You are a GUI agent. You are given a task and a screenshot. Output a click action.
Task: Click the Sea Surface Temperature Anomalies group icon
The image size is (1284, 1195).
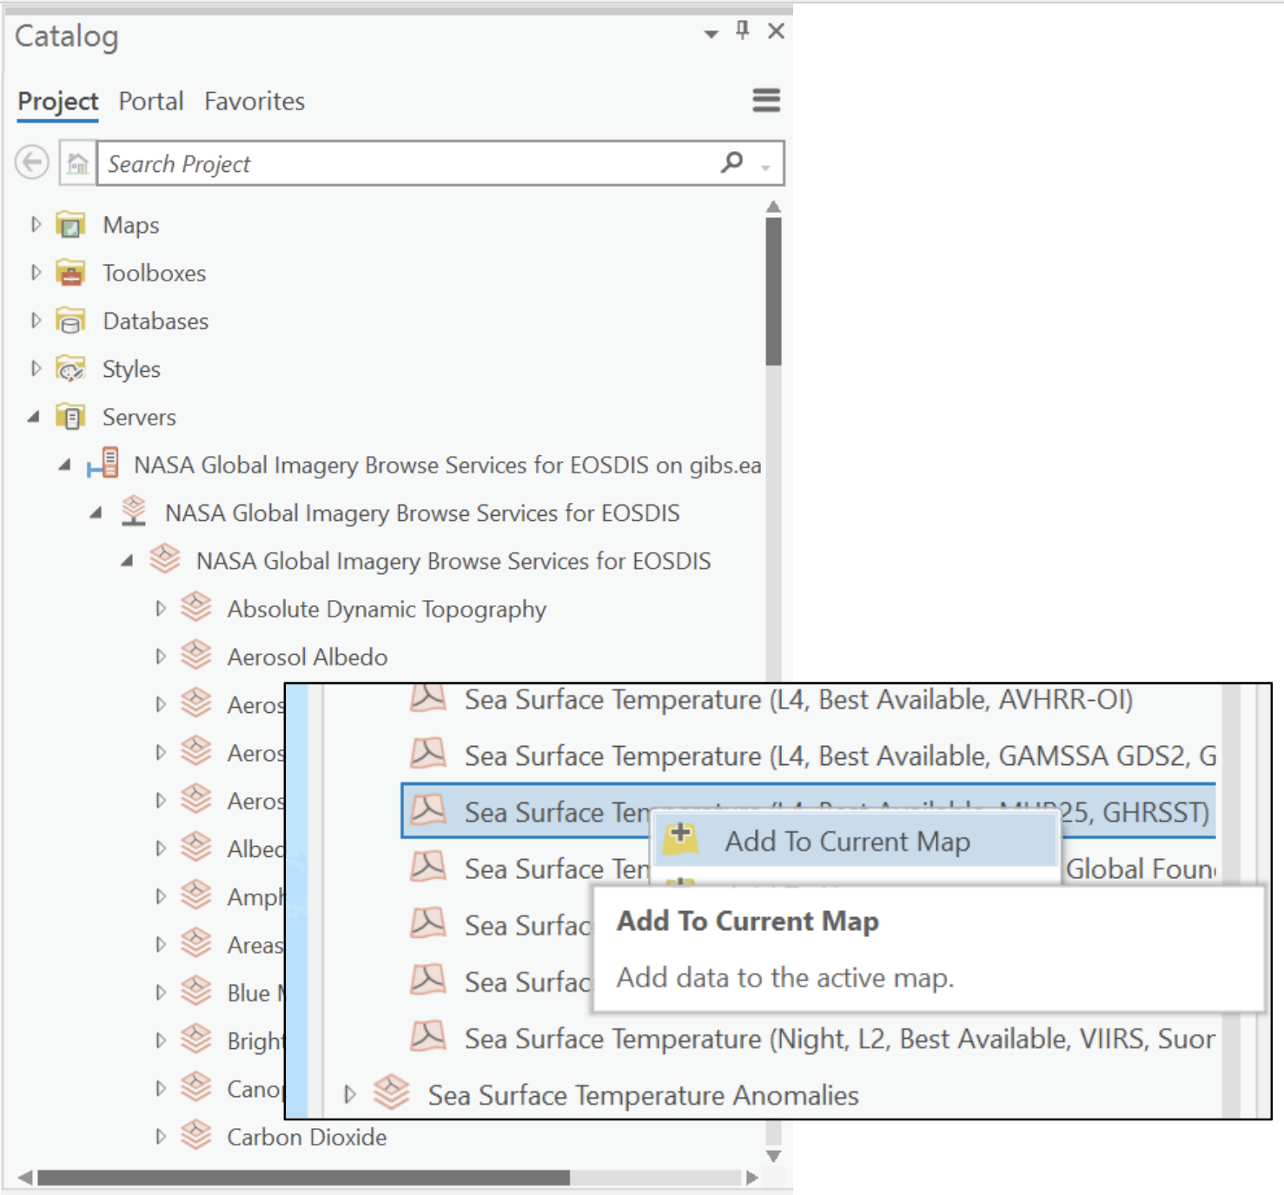coord(392,1093)
